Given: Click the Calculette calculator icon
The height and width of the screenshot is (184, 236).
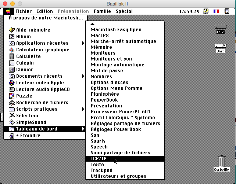Looking at the screenshot, I should tap(12, 56).
